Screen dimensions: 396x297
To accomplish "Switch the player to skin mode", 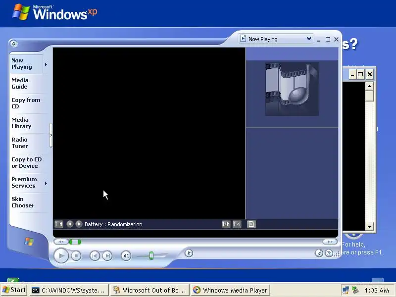I will (x=329, y=253).
